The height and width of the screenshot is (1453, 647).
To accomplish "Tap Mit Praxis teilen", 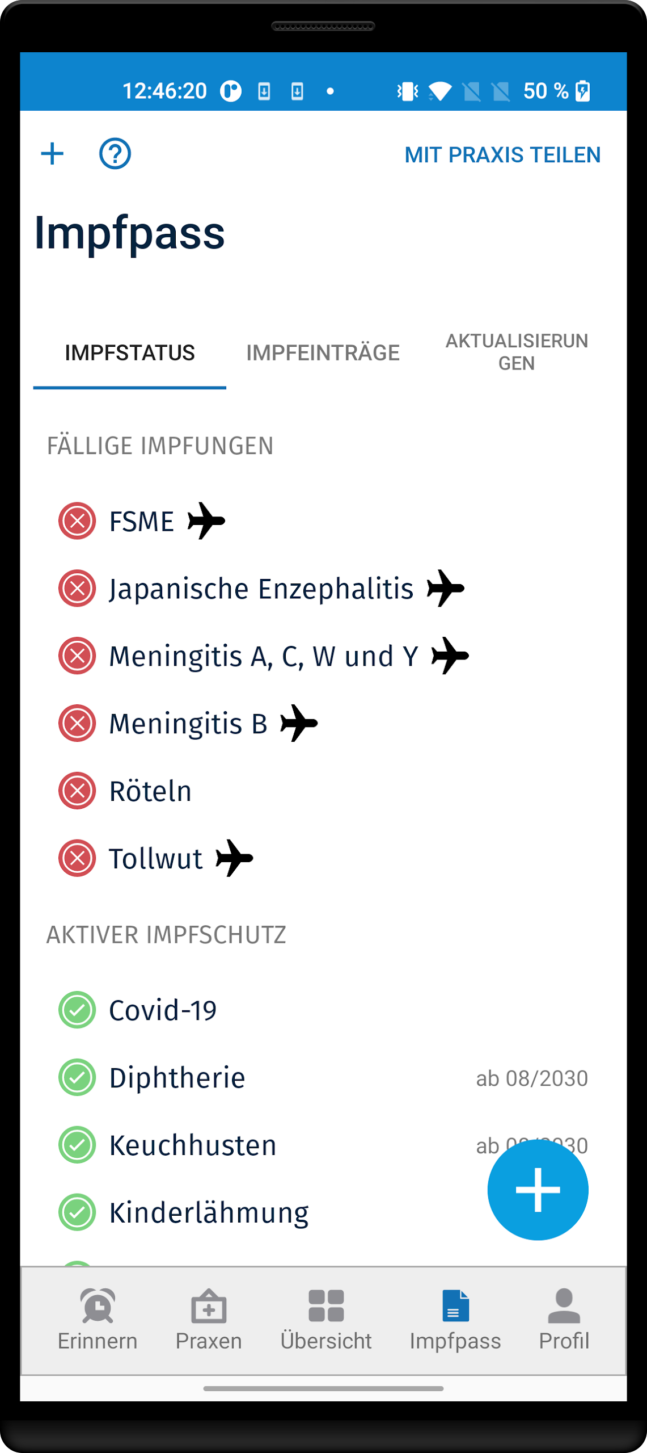I will pos(502,155).
